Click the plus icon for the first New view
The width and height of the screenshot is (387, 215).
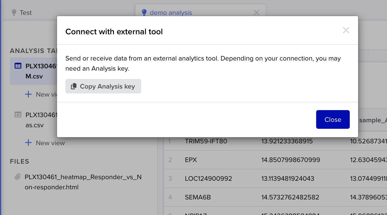28,94
